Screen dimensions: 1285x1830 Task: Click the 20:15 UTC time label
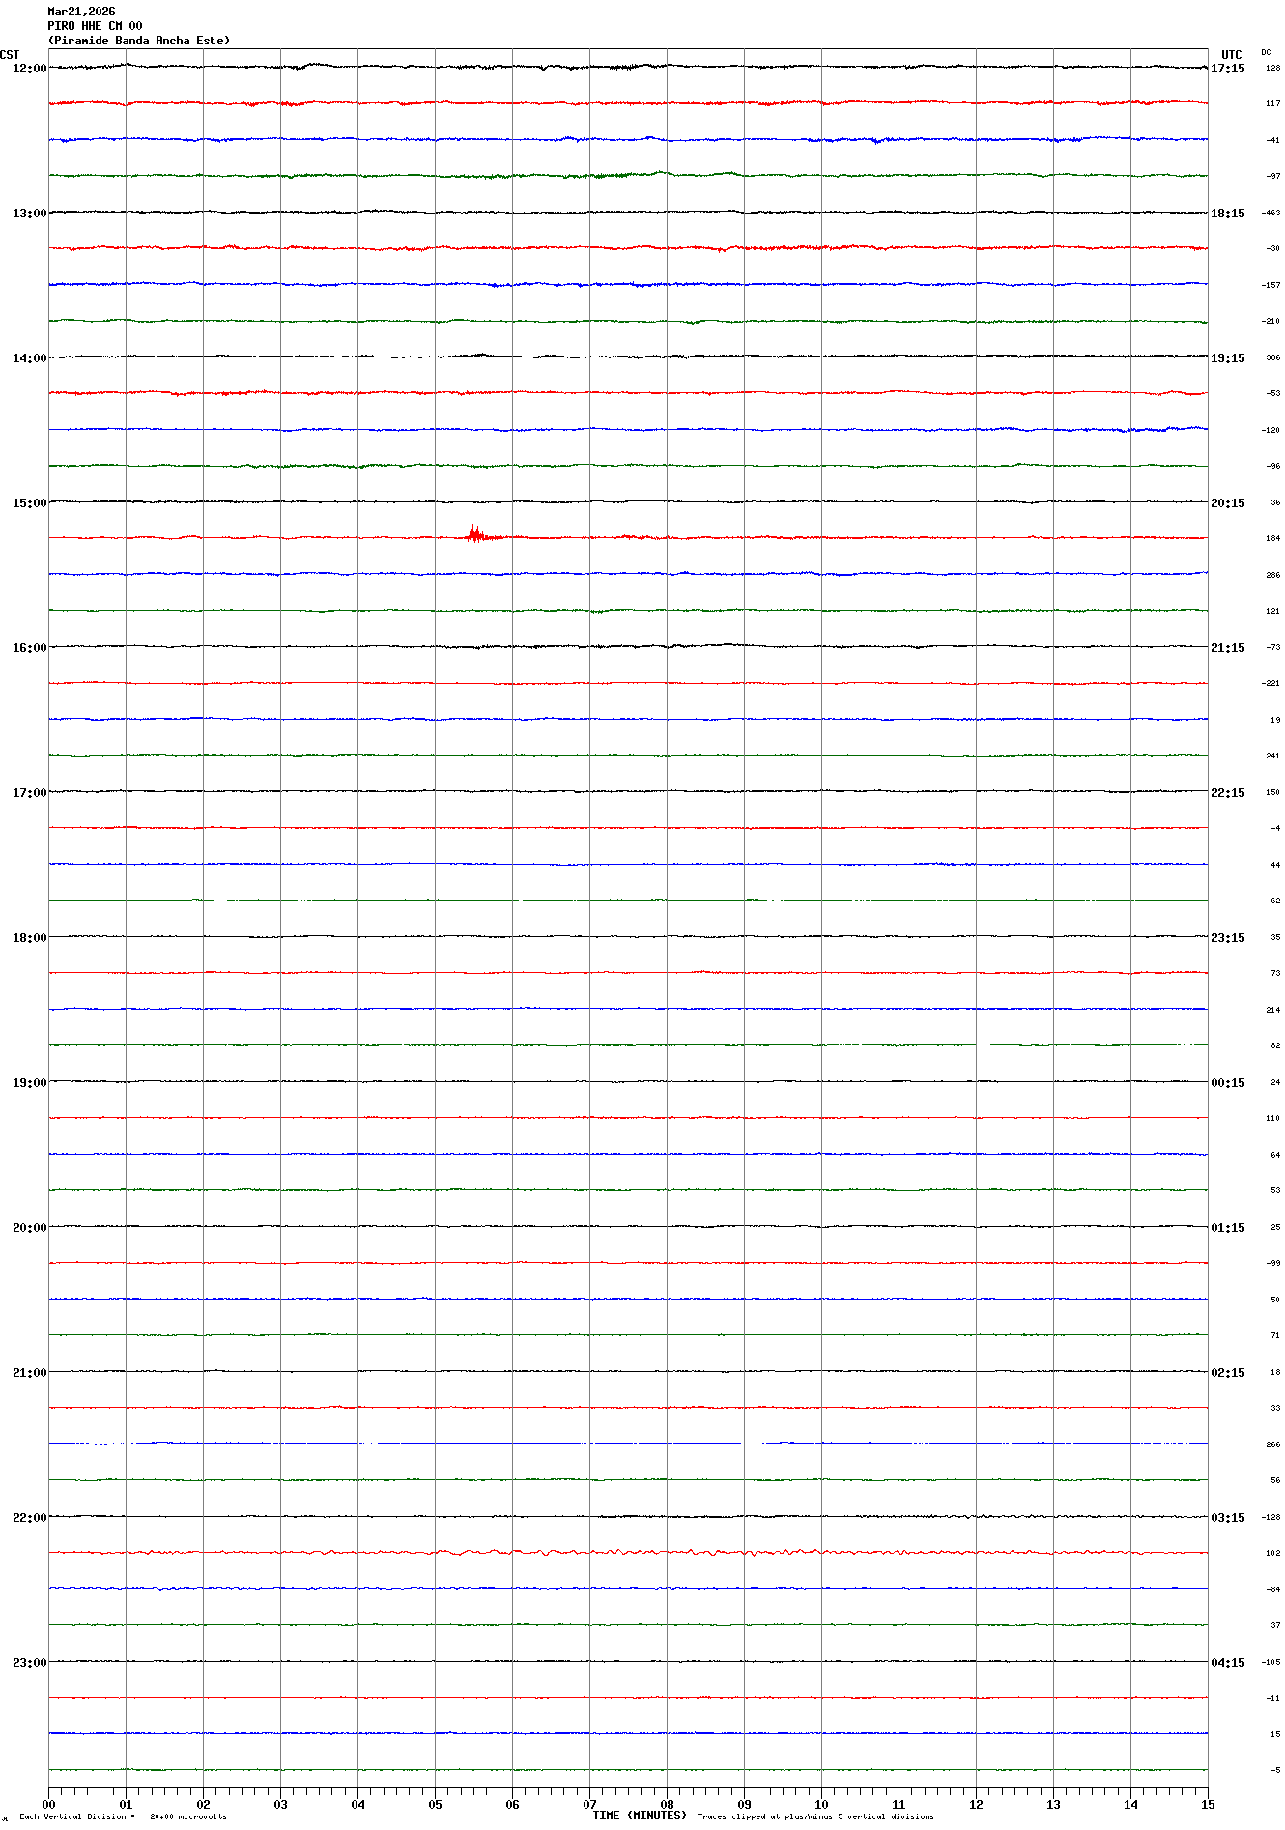click(x=1227, y=503)
